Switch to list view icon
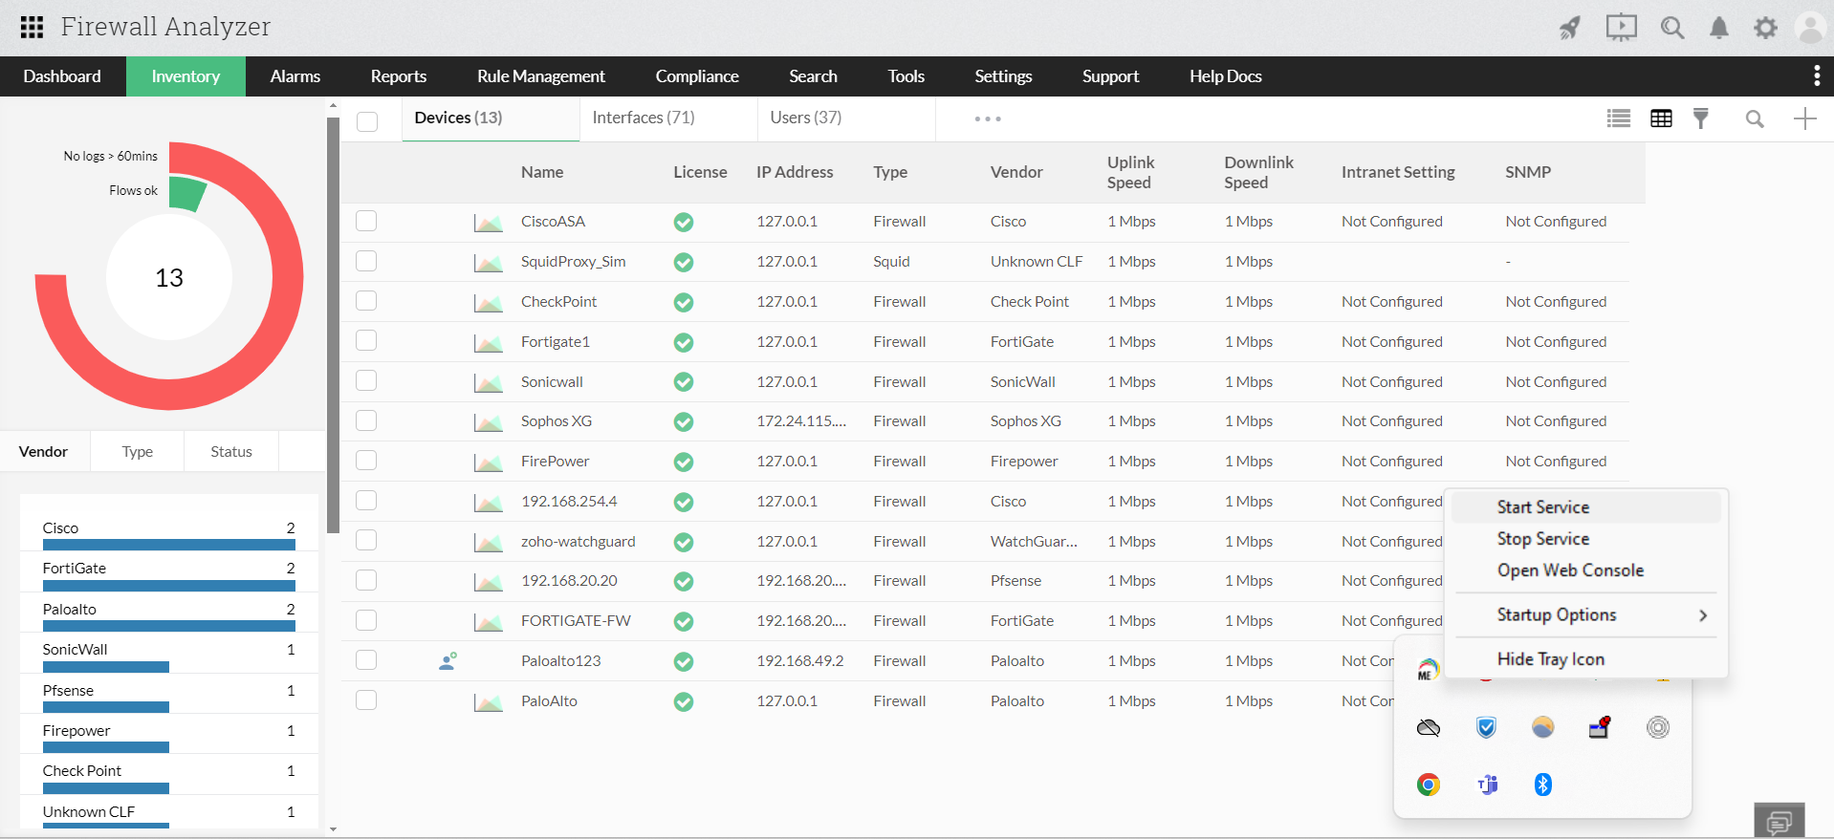This screenshot has height=839, width=1834. [x=1618, y=118]
